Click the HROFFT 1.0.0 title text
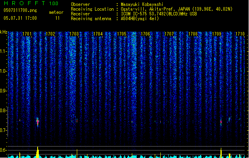This screenshot has width=249, height=158. (x=31, y=3)
